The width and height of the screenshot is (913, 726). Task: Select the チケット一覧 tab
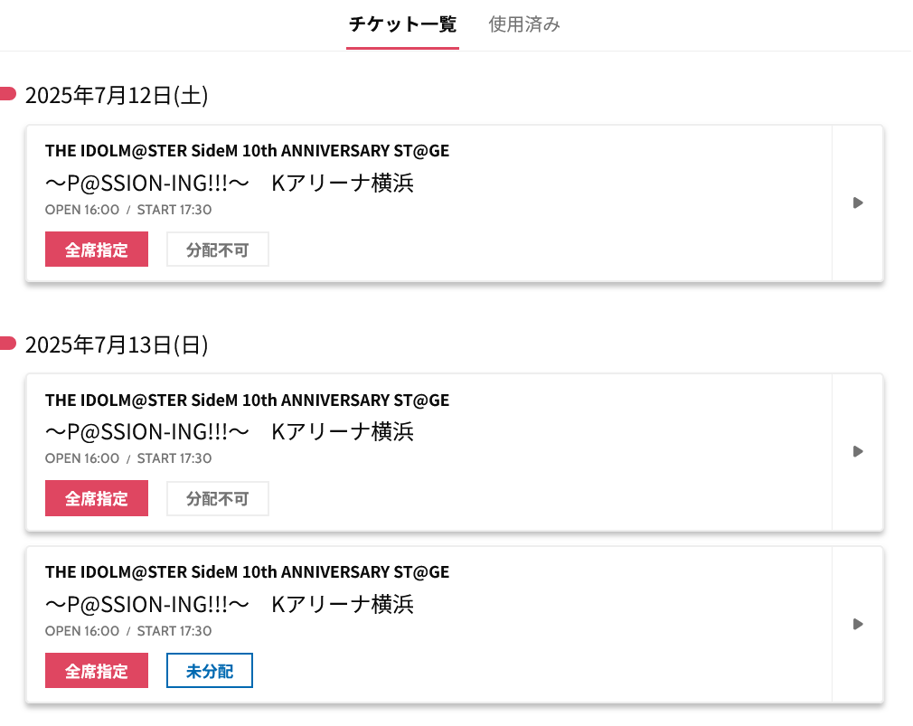402,24
